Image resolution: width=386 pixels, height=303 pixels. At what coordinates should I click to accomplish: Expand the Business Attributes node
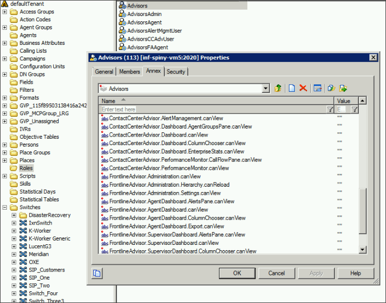5,43
